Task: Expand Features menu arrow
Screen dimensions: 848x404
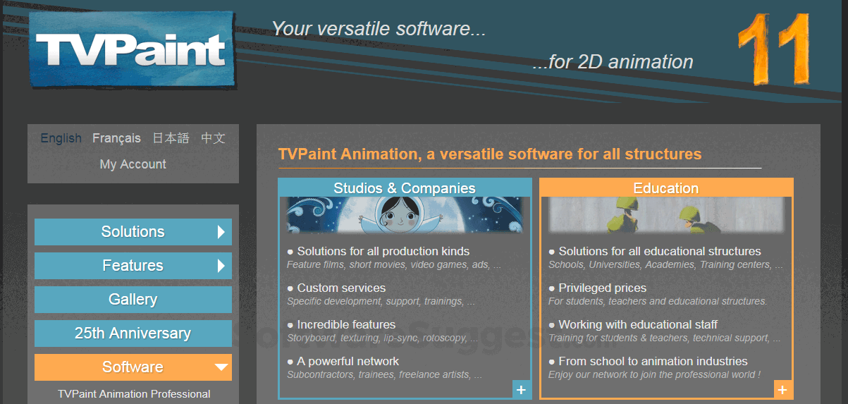Action: [x=221, y=266]
